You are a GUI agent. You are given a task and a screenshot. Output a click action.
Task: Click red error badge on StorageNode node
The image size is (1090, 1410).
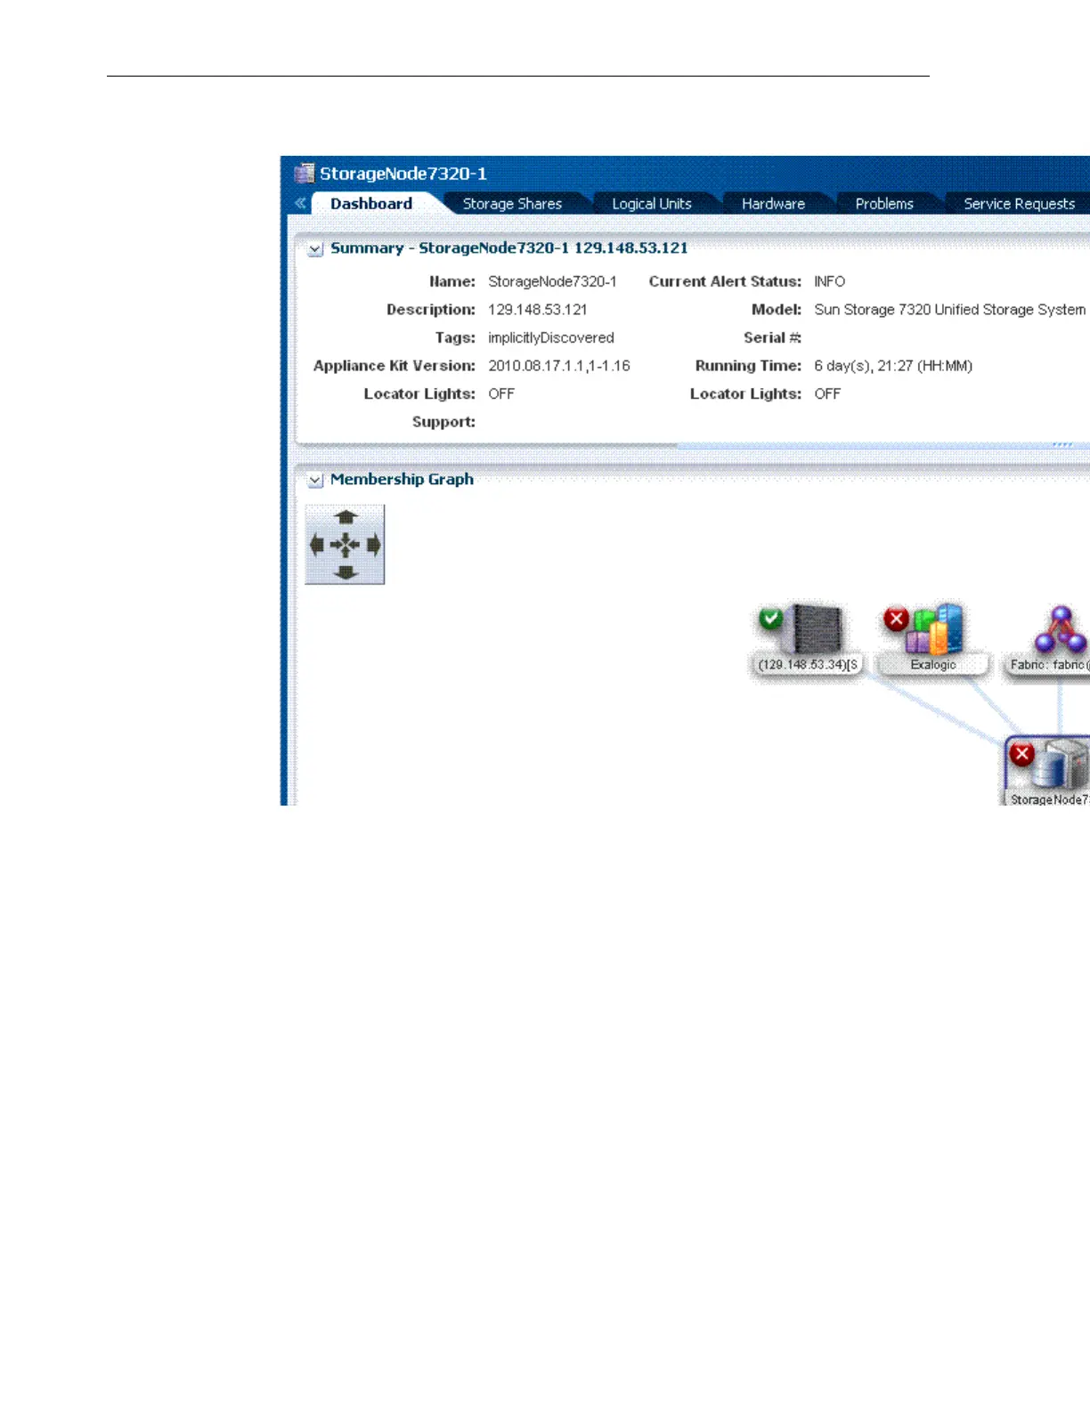pos(1021,754)
